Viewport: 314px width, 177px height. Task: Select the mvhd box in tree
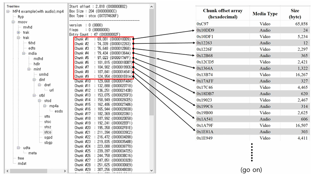point(27,27)
